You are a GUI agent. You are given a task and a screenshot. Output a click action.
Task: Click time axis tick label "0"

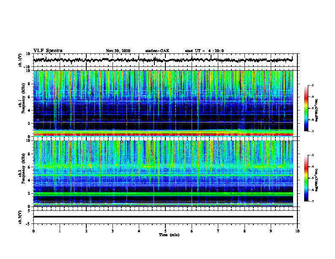33,231
